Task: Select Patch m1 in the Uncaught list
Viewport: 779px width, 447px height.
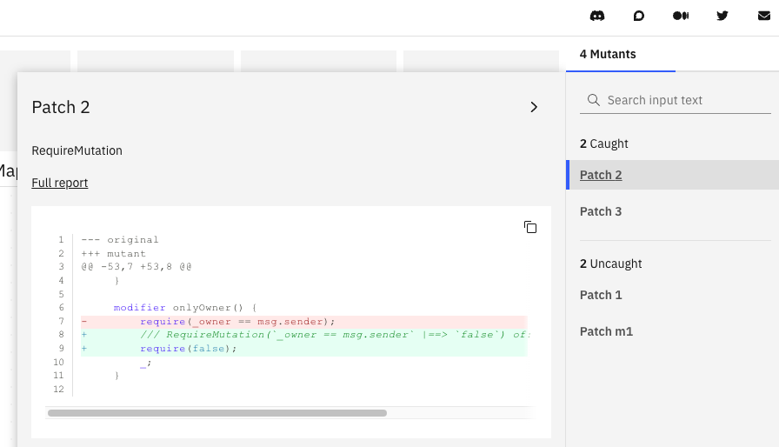Action: tap(606, 331)
